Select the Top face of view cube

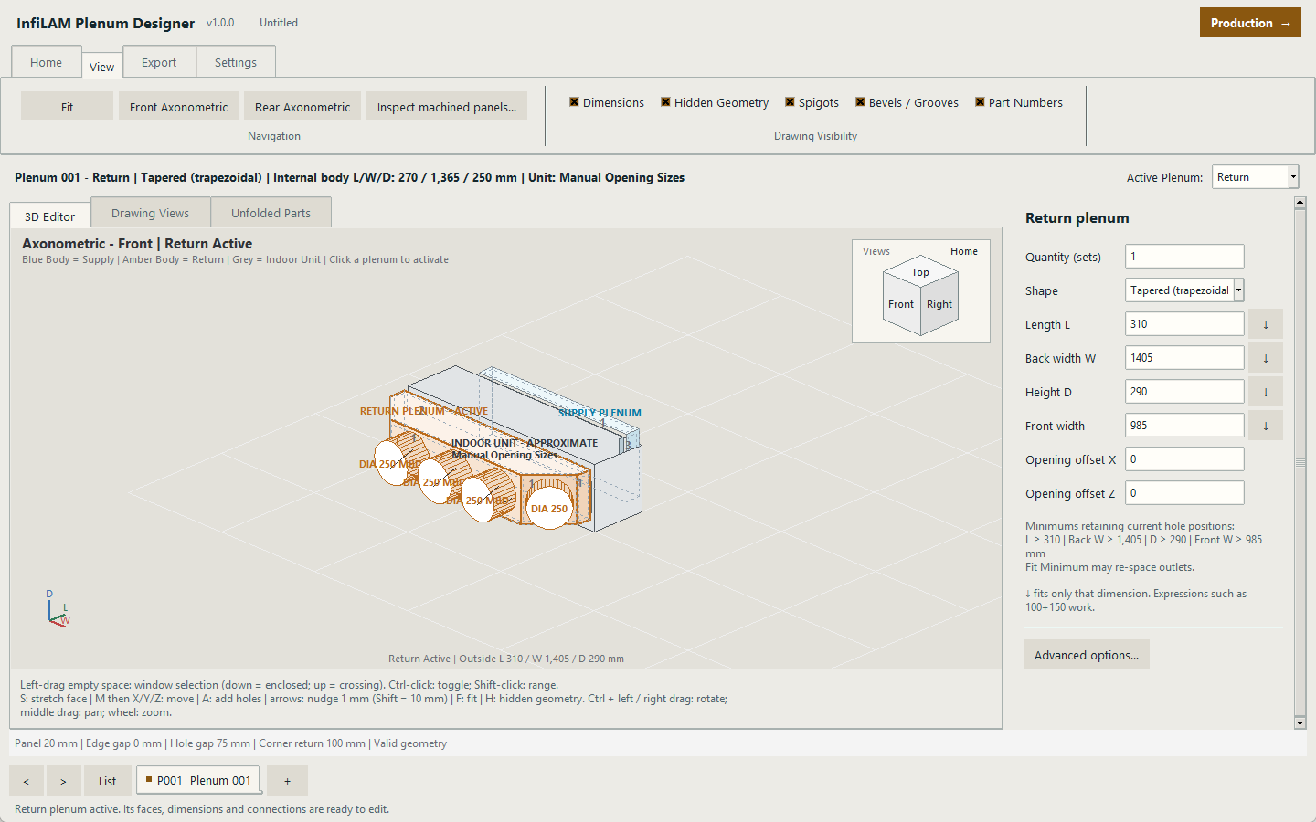[920, 272]
